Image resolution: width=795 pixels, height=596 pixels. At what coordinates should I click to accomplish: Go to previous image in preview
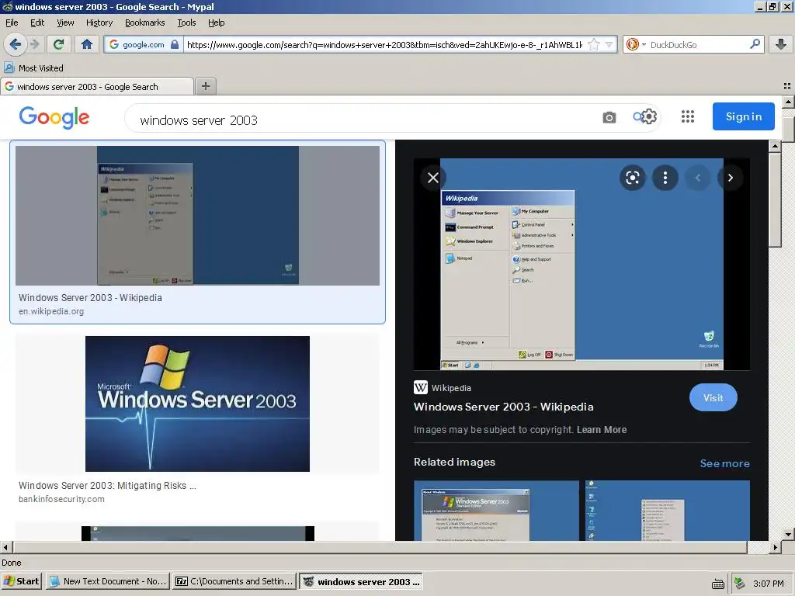pos(698,178)
